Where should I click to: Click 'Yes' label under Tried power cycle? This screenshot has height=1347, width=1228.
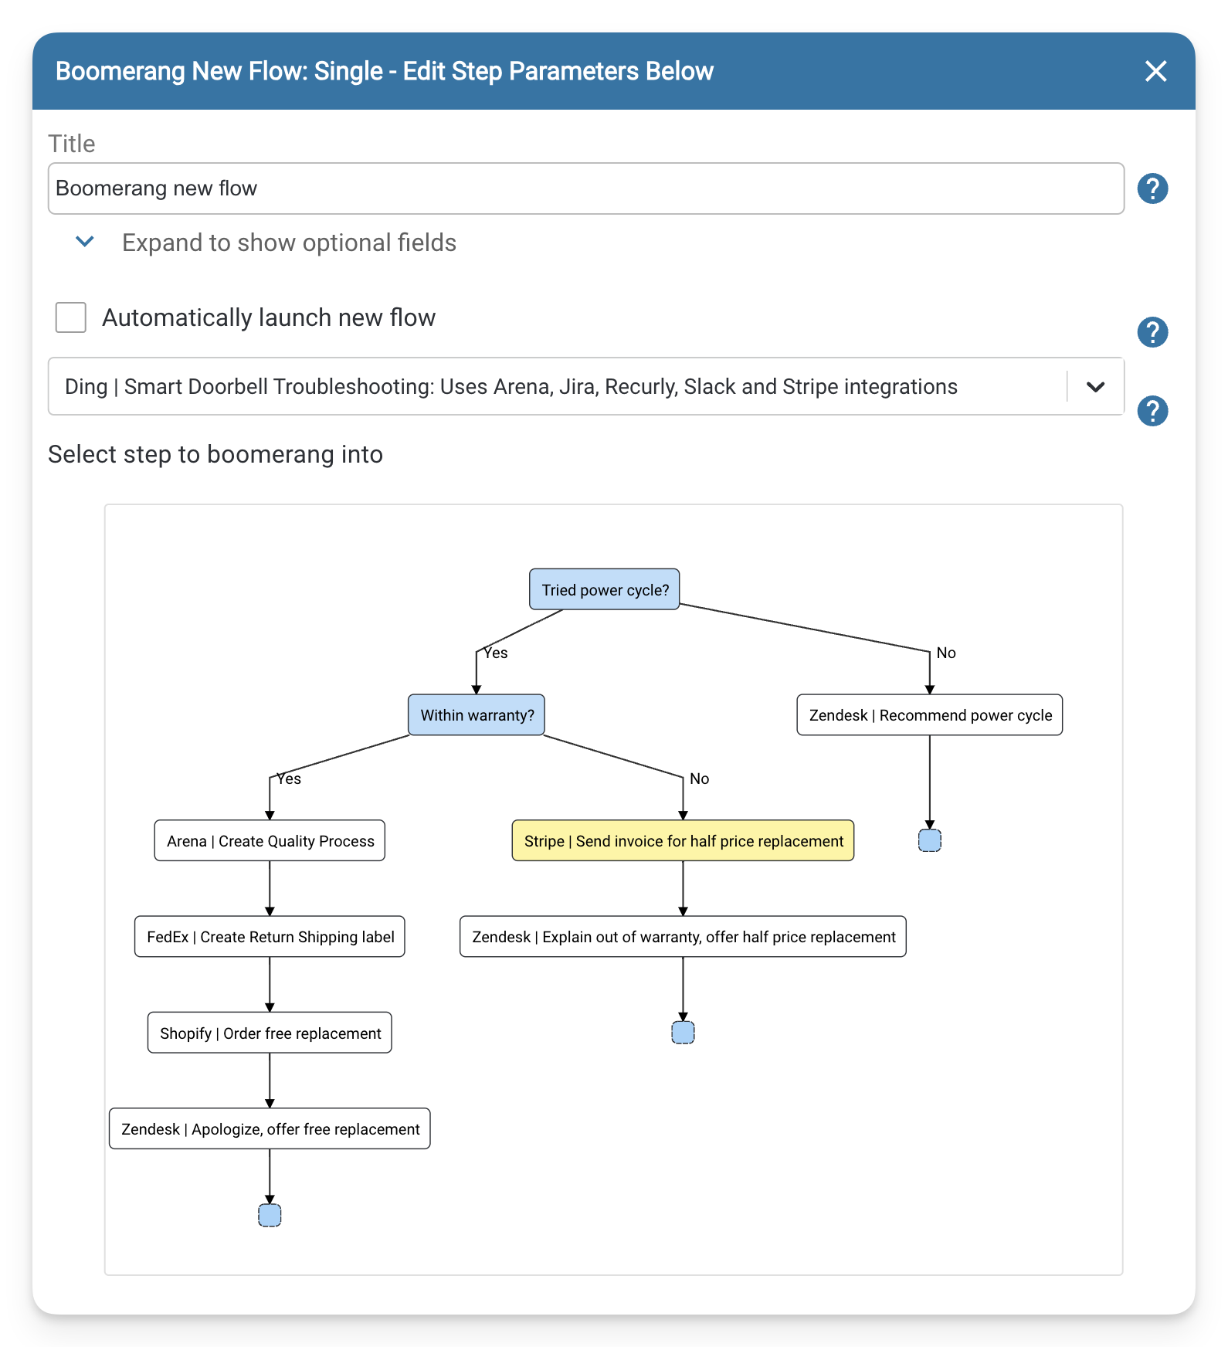[x=496, y=653]
